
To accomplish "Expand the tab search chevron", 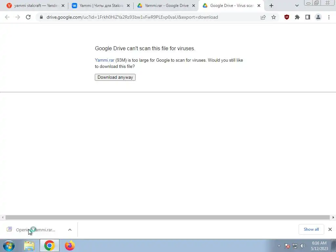I will tap(297, 6).
